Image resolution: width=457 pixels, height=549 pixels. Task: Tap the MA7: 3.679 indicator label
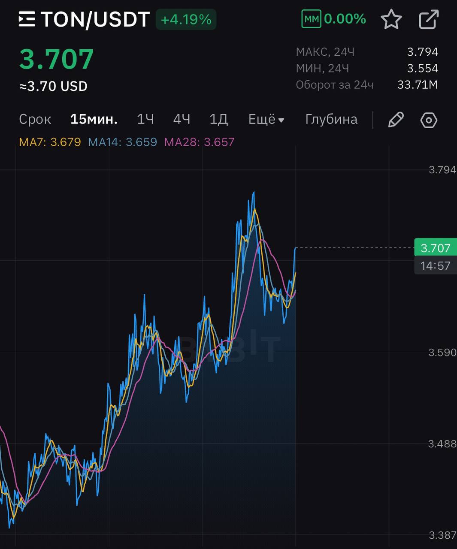point(50,142)
